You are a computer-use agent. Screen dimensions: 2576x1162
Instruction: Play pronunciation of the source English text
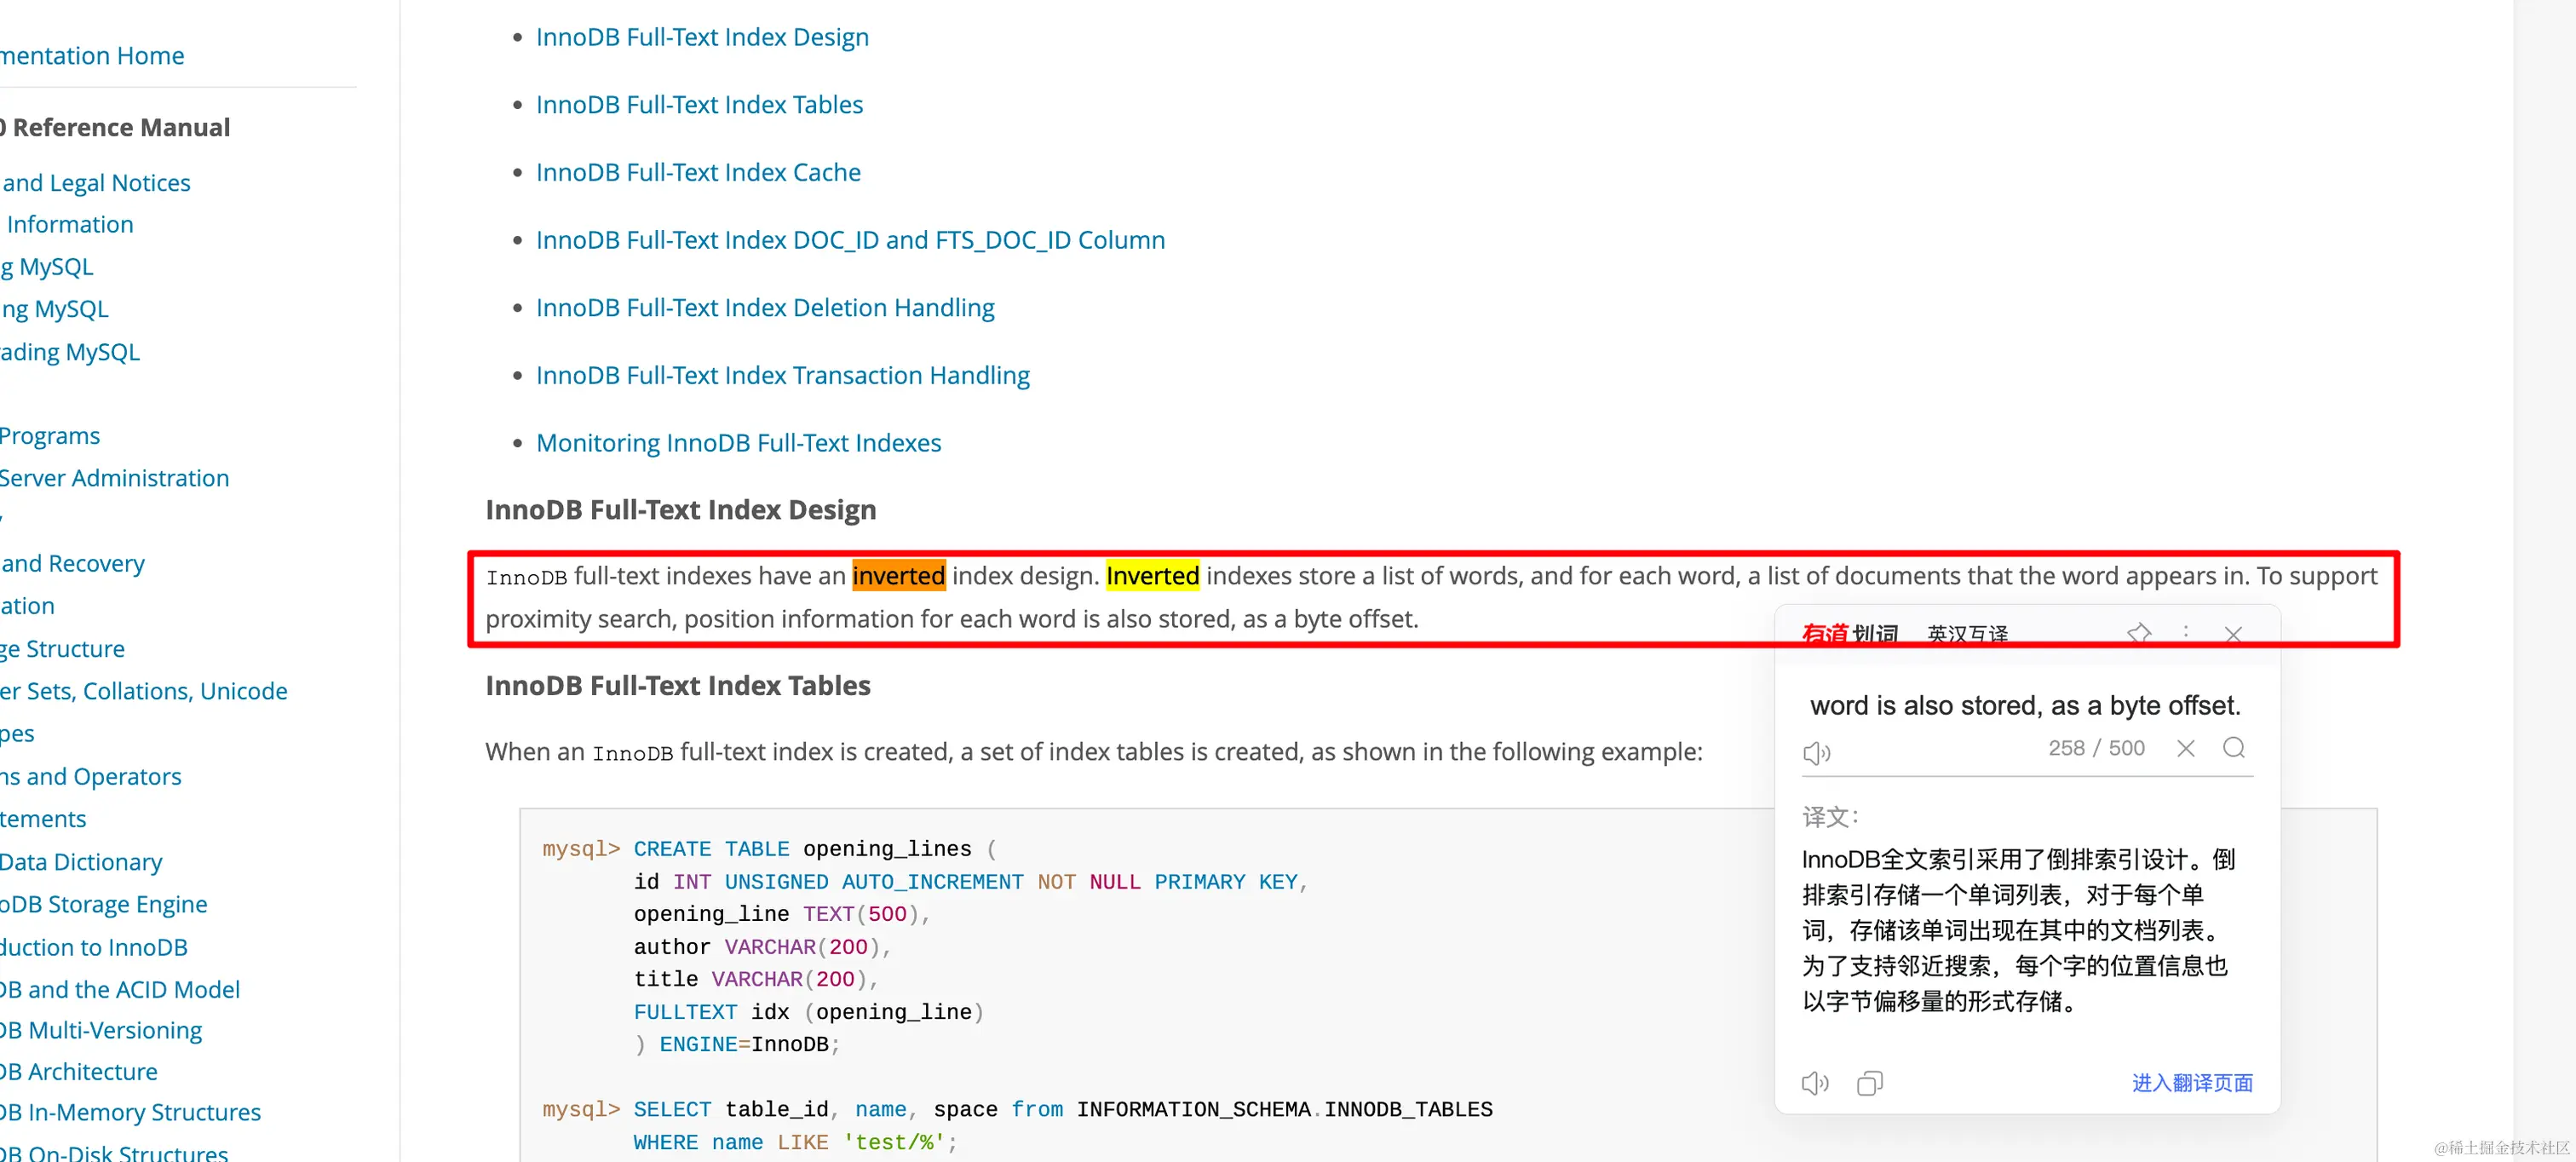1816,752
